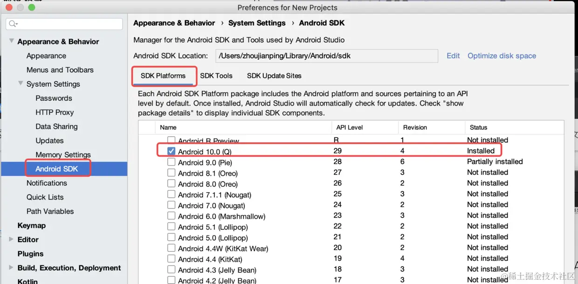The image size is (578, 284).
Task: Click the Installed status of Android 10.0
Action: (481, 151)
